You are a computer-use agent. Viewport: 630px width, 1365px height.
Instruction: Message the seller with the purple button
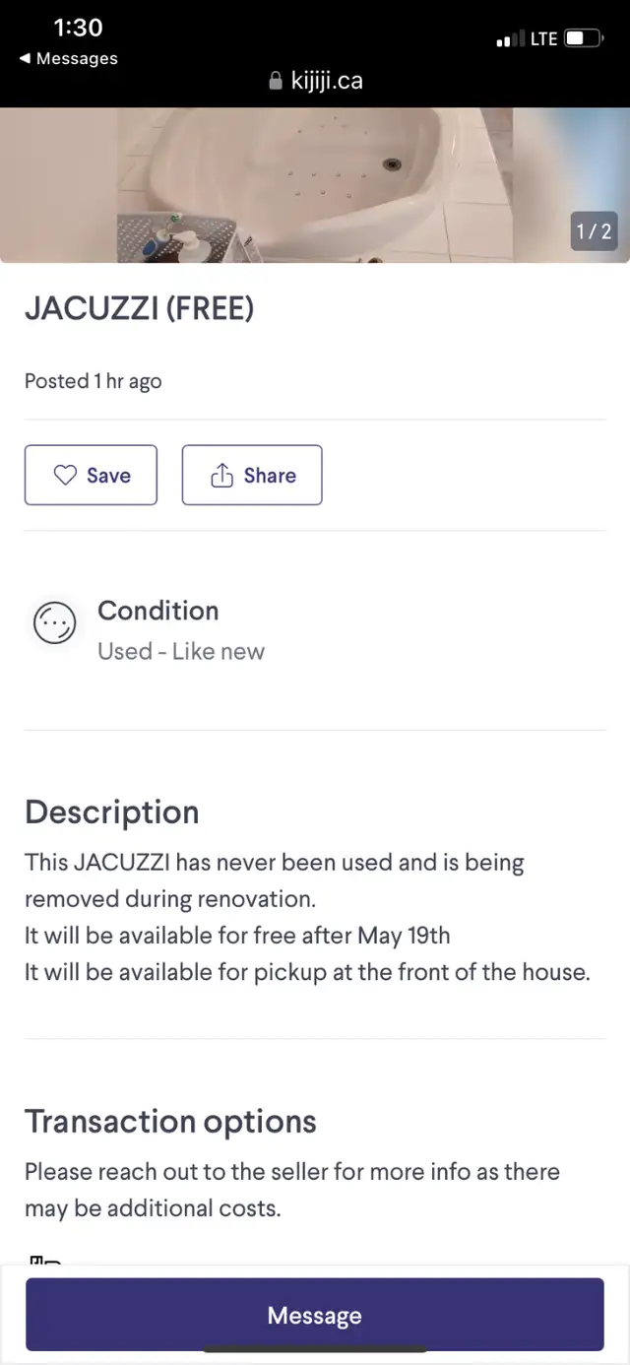click(315, 1315)
